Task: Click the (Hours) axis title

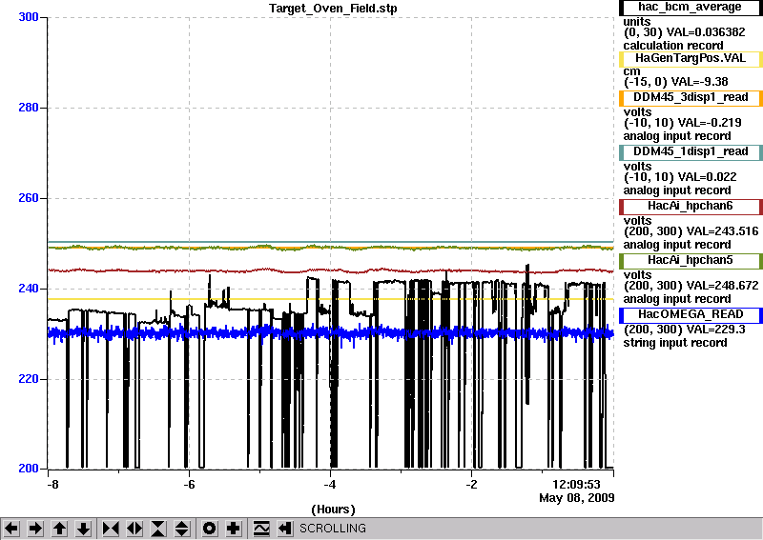Action: pyautogui.click(x=333, y=510)
